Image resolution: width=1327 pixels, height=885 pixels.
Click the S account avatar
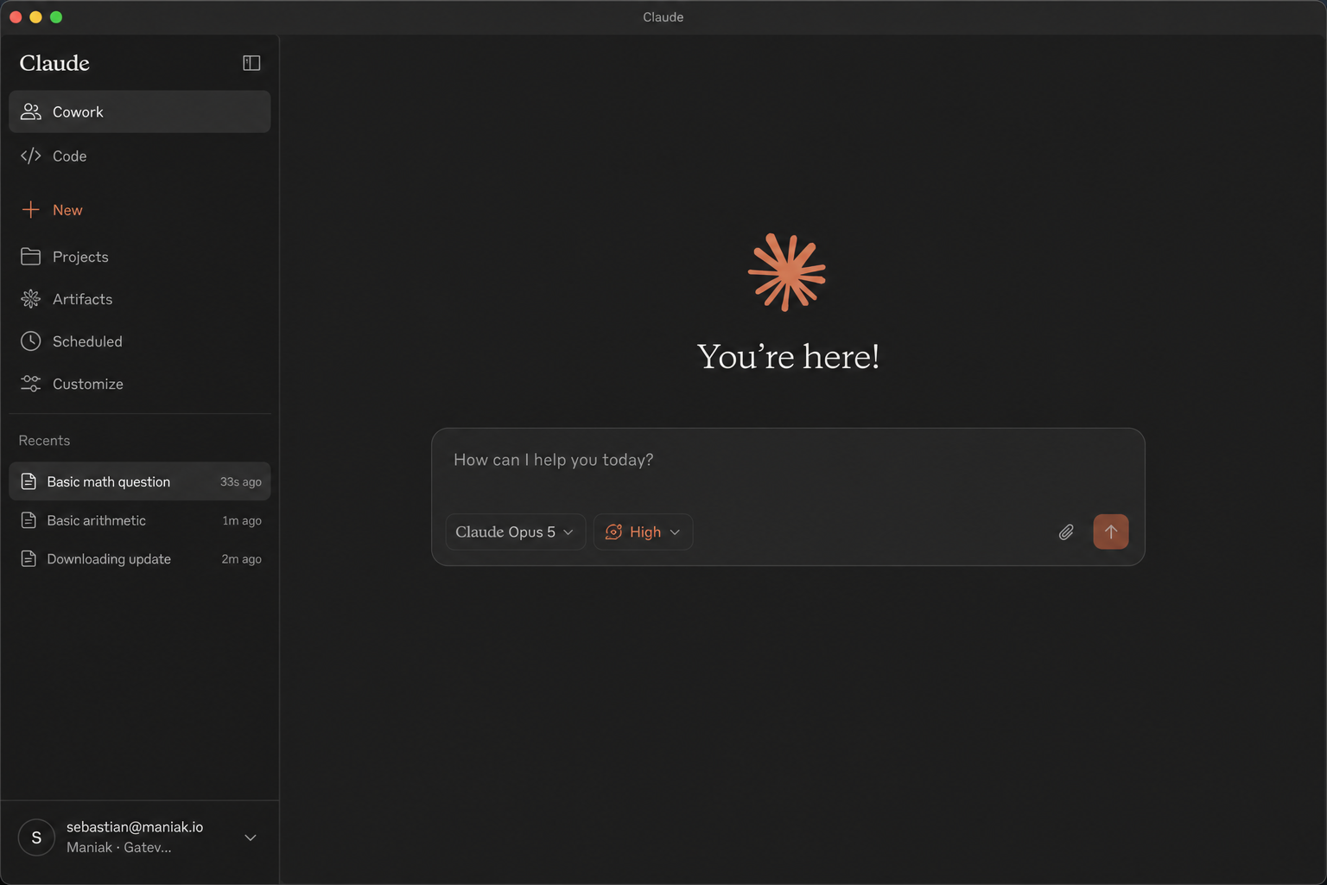[36, 837]
